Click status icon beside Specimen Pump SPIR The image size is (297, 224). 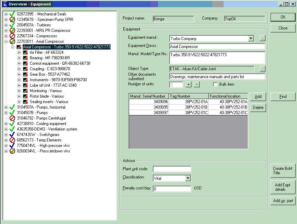(x=12, y=19)
